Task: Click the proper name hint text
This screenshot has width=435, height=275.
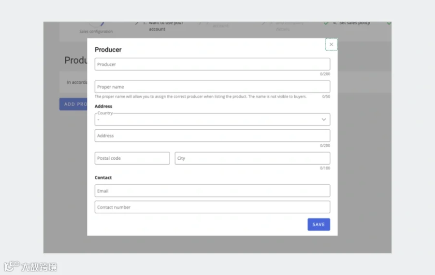Action: click(x=201, y=96)
